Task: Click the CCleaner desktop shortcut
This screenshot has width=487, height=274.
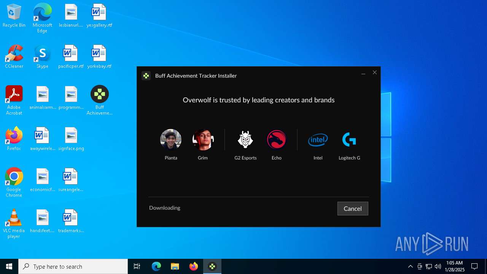Action: (14, 57)
